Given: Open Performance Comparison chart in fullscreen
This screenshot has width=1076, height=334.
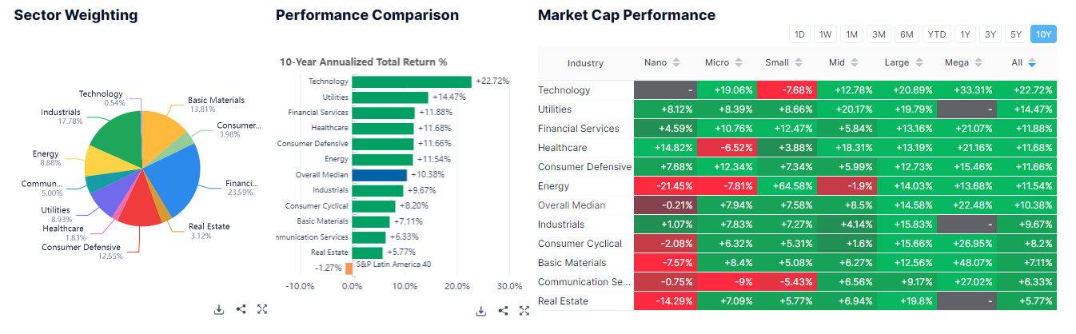Looking at the screenshot, I should [524, 311].
